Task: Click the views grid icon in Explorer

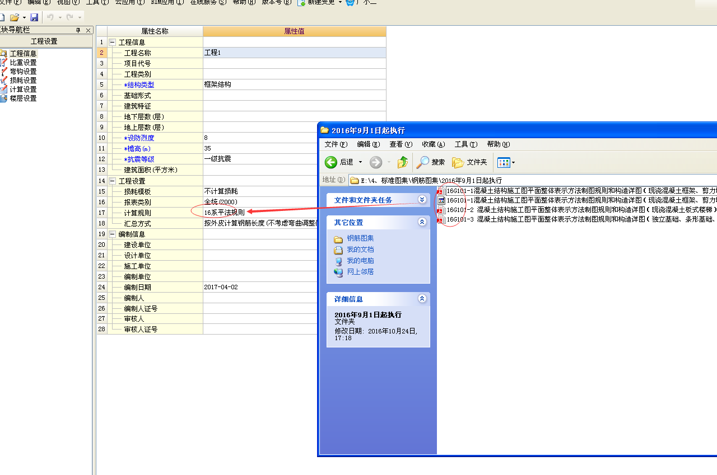Action: [504, 163]
